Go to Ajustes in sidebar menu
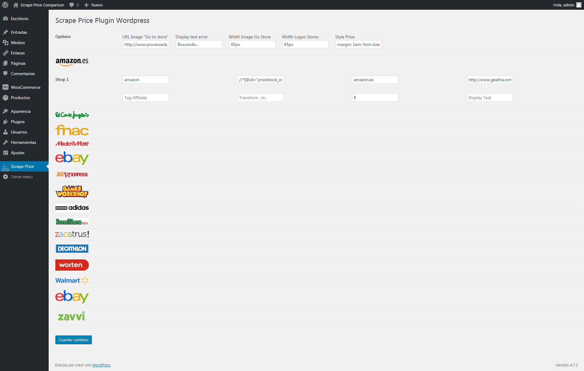Viewport: 584px width, 371px height. [18, 153]
